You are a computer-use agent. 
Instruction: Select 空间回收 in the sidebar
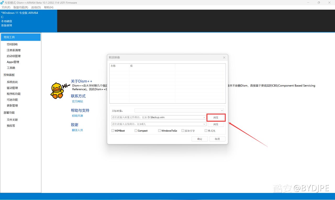(x=12, y=44)
